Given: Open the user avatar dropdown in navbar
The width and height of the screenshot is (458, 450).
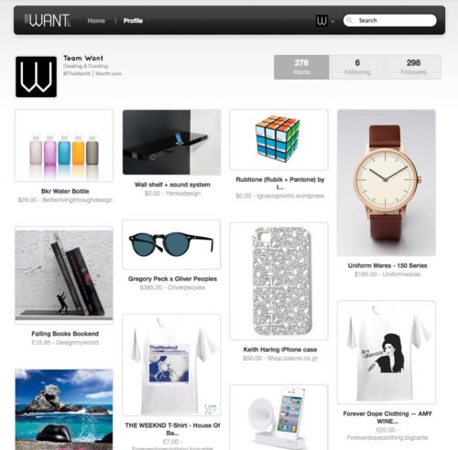Looking at the screenshot, I should (324, 21).
